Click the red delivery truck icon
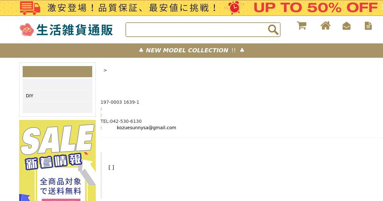The width and height of the screenshot is (383, 201). point(30,8)
